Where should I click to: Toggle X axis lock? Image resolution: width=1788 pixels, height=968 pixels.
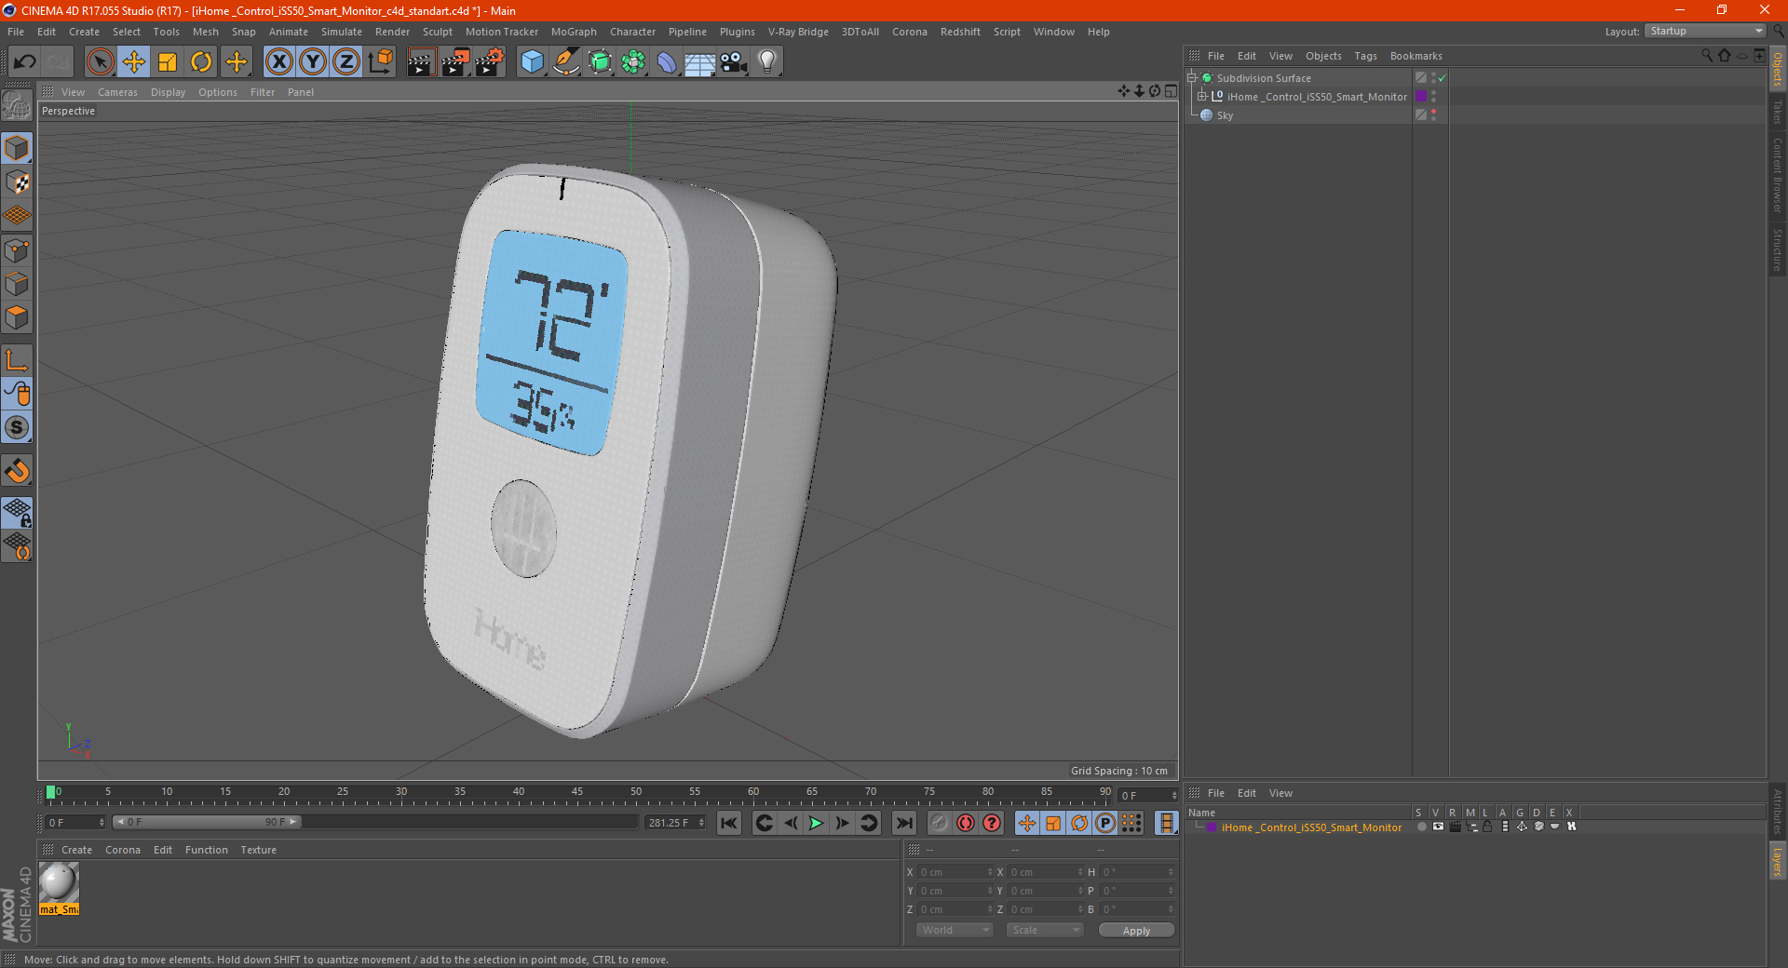click(x=278, y=62)
